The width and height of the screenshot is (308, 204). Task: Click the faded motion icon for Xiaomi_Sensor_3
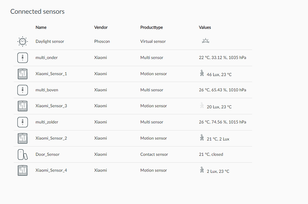tap(202, 105)
